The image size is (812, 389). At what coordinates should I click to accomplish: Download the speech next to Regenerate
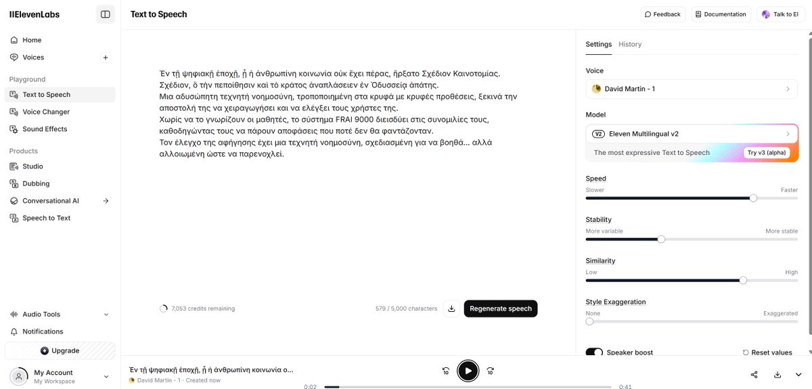tap(451, 308)
